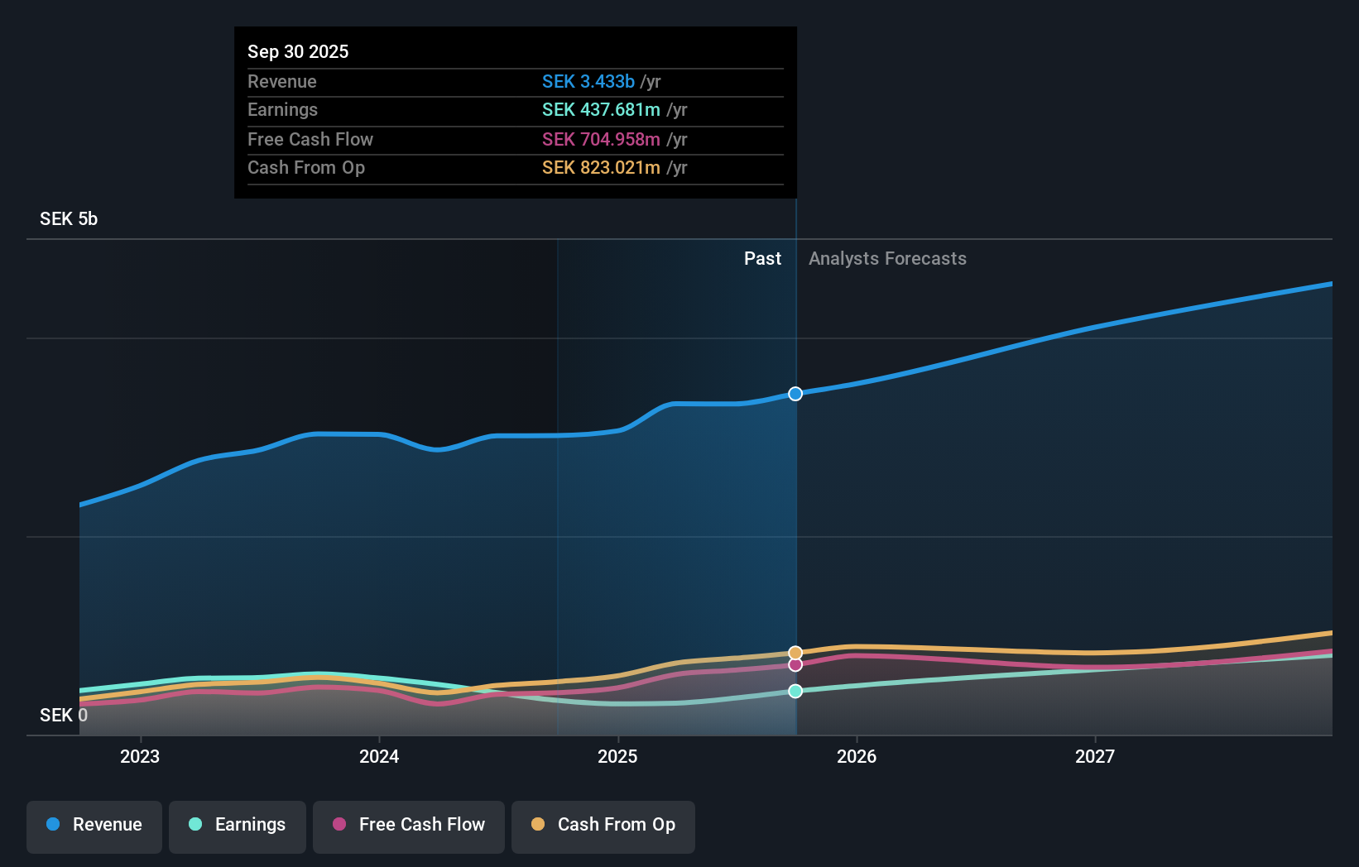Image resolution: width=1359 pixels, height=867 pixels.
Task: Click the pink Free Cash Flow legend dot
Action: pyautogui.click(x=339, y=825)
